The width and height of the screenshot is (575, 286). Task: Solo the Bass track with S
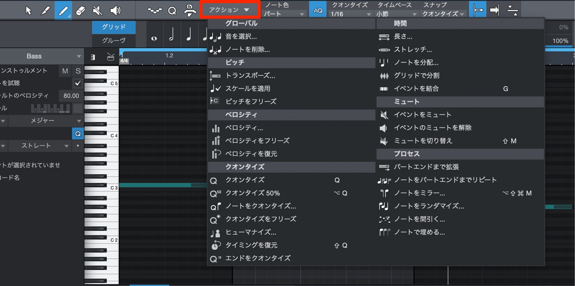click(x=78, y=71)
